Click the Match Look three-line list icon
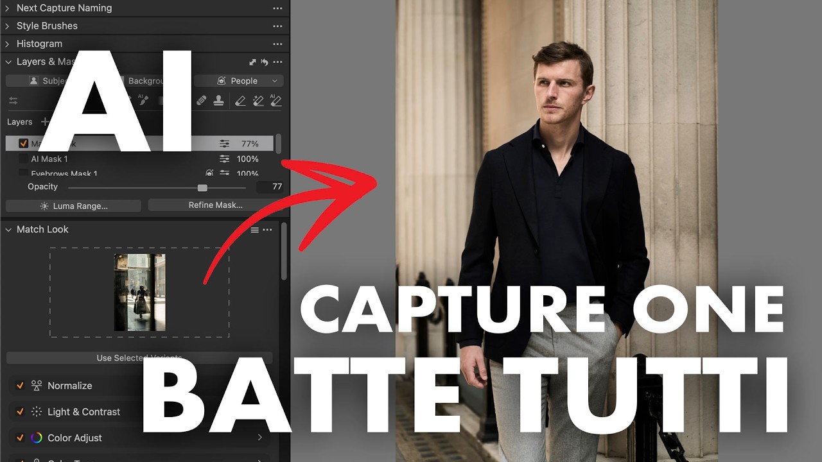This screenshot has height=462, width=822. coord(254,230)
